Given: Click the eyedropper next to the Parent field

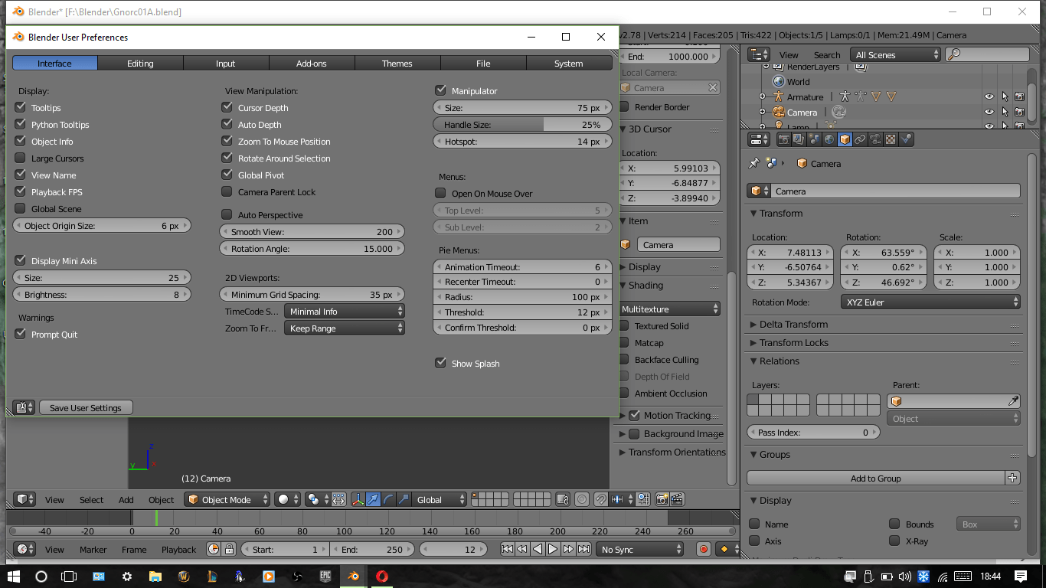Looking at the screenshot, I should (x=1013, y=400).
